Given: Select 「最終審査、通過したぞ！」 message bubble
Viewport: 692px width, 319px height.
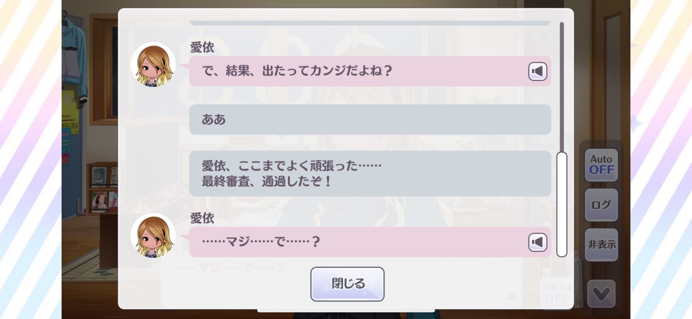Looking at the screenshot, I should point(370,173).
